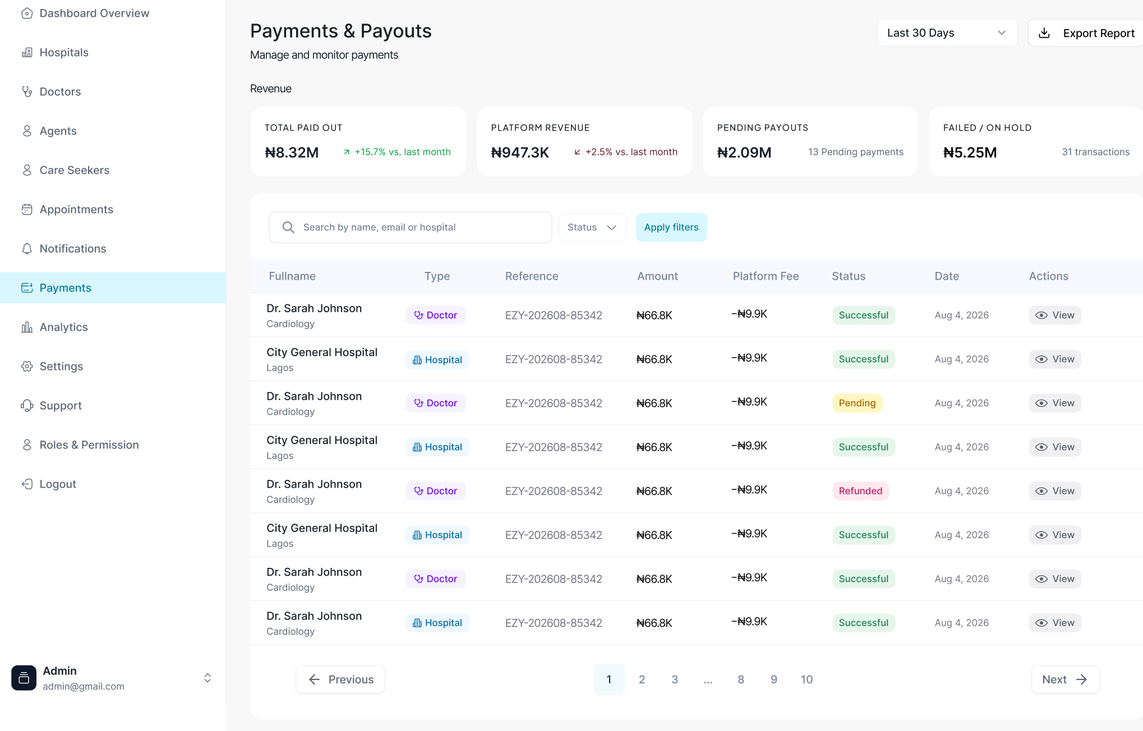Select page 1 in pagination
The width and height of the screenshot is (1143, 731).
pos(609,679)
